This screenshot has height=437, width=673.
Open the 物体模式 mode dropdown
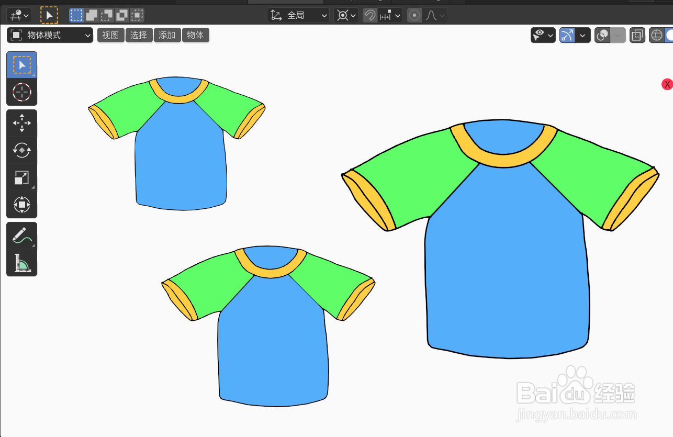(50, 35)
